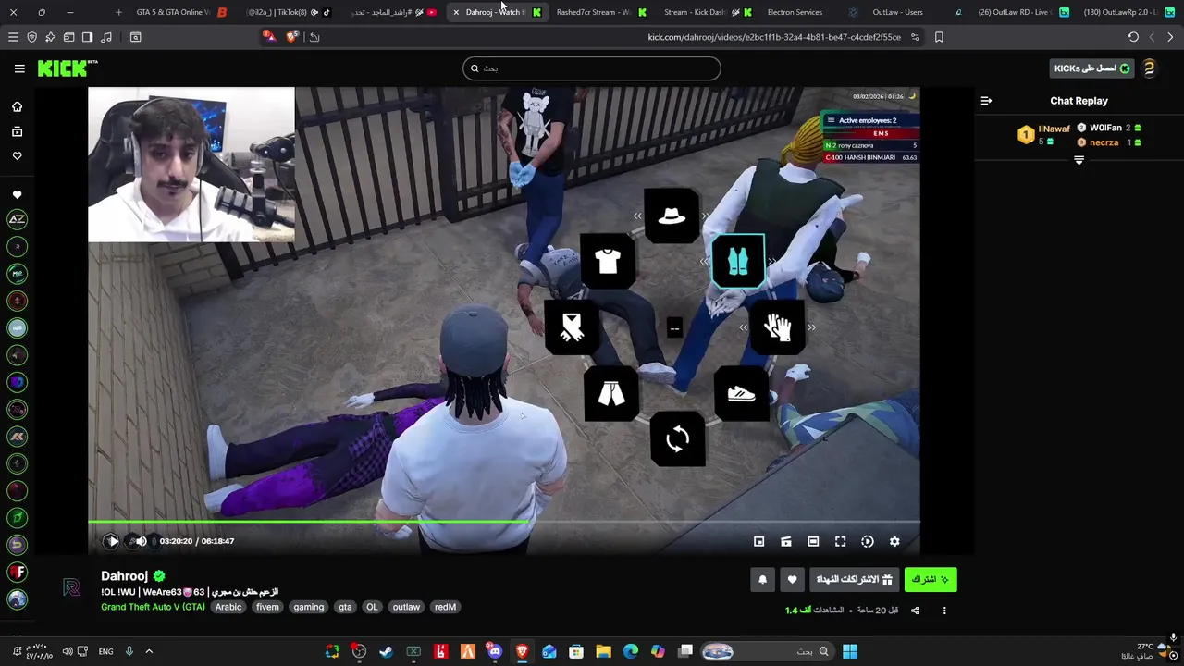
Task: Open browser main hamburger menu
Action: (13, 37)
